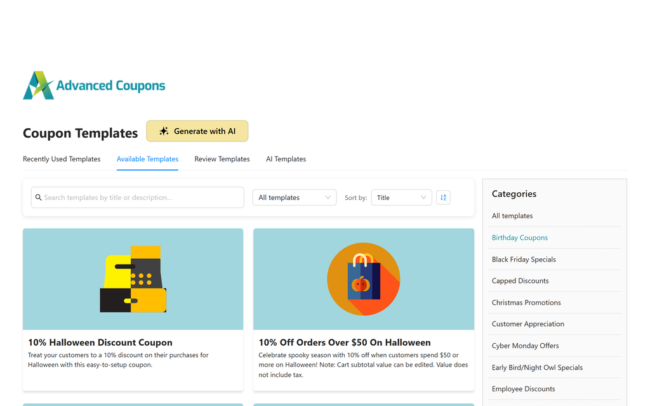Open the Black Friday Specials category

coord(524,259)
